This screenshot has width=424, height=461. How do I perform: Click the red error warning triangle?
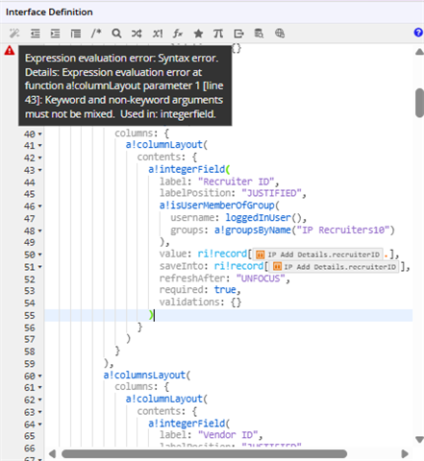click(10, 50)
